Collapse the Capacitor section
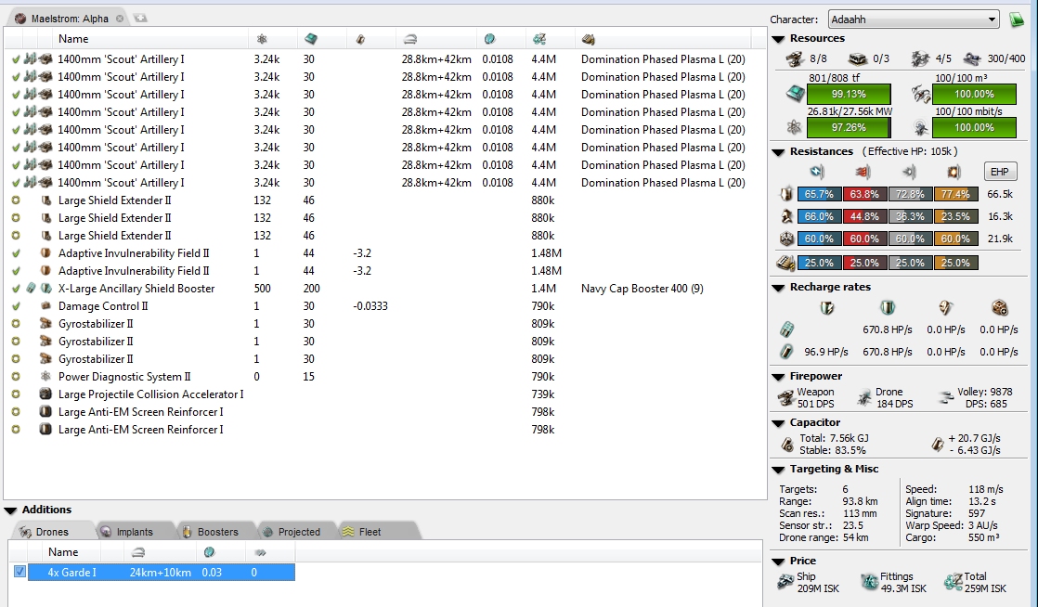 click(x=778, y=423)
